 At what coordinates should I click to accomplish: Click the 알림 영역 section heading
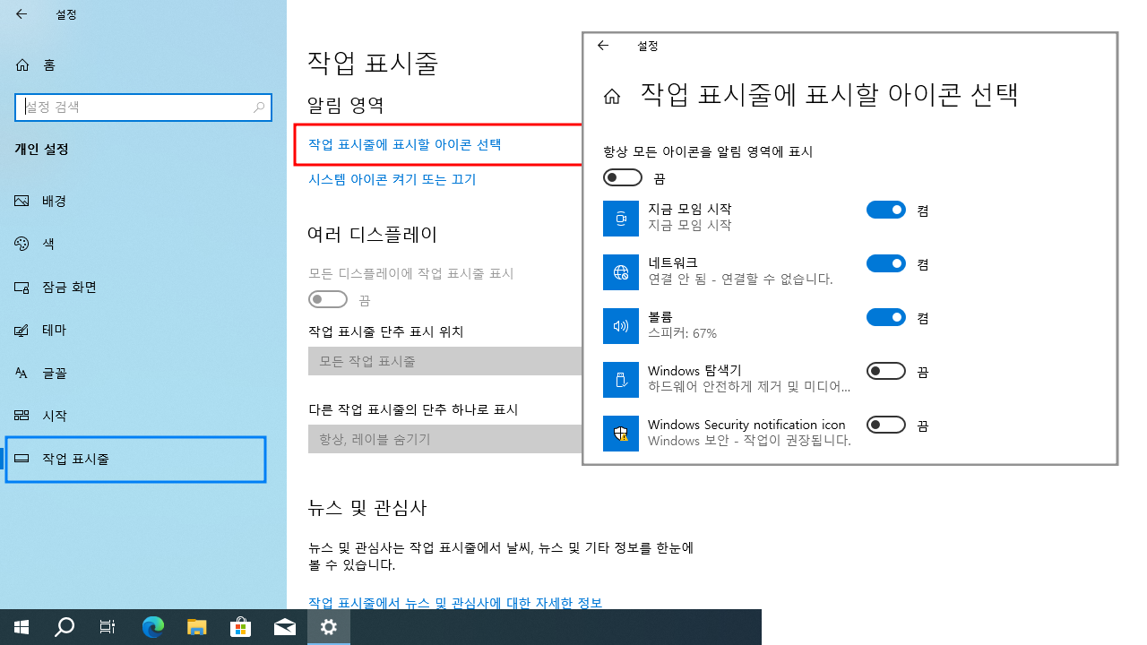[346, 106]
